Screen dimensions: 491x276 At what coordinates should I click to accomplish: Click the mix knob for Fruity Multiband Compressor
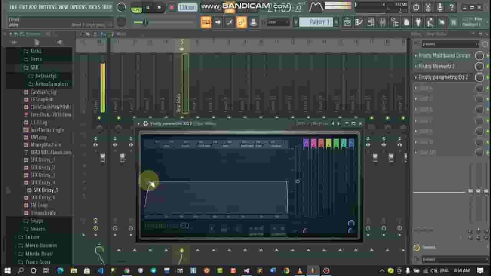(479, 56)
